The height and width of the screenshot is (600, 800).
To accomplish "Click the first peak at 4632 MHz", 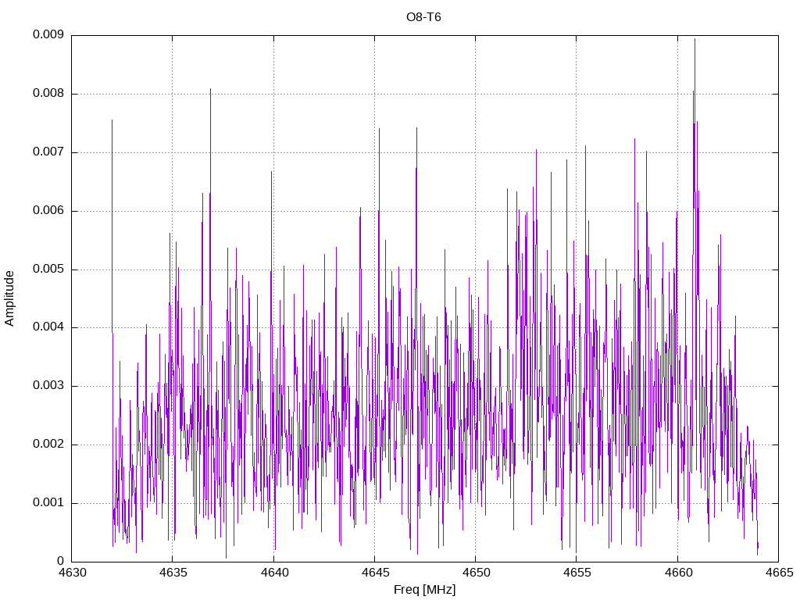I will pyautogui.click(x=112, y=121).
